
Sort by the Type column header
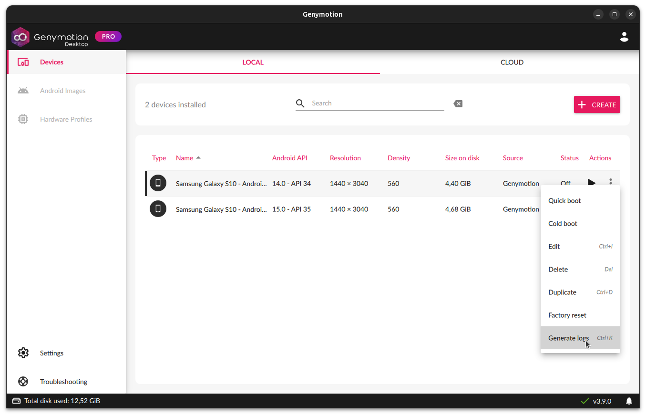tap(159, 158)
